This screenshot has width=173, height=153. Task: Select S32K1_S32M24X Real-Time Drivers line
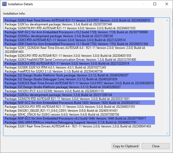coord(75,48)
